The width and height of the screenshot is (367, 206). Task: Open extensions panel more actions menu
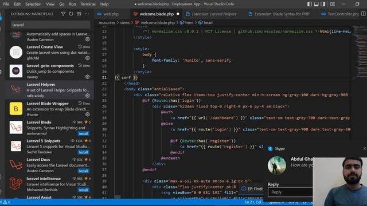click(x=87, y=14)
